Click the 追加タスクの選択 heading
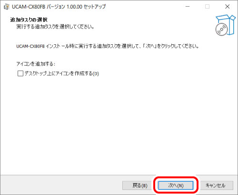 (29, 20)
